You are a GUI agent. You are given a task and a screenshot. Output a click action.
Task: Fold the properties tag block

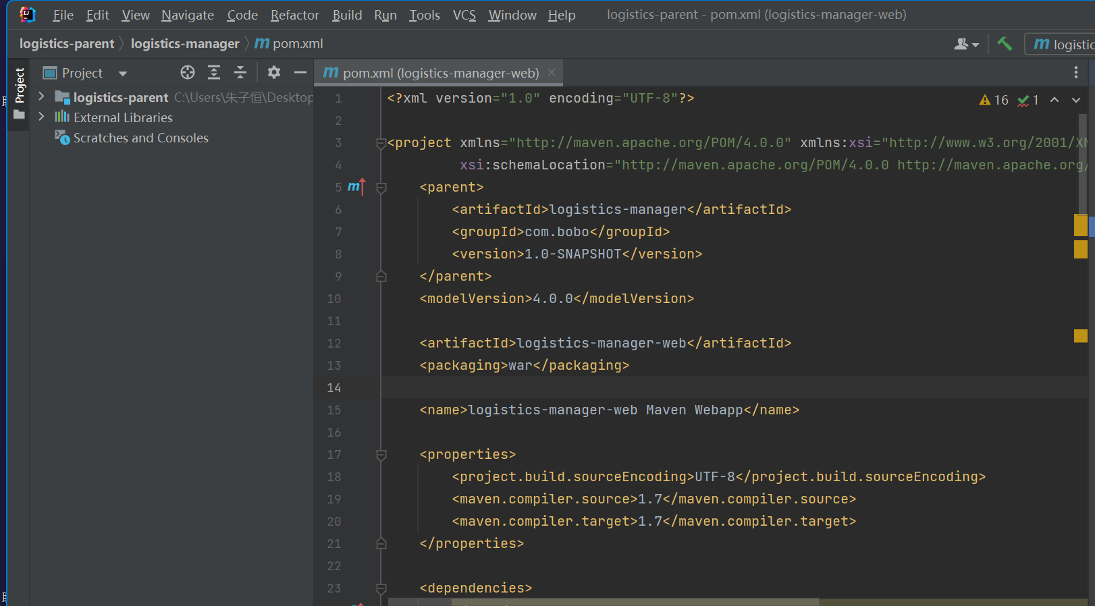[x=381, y=455]
